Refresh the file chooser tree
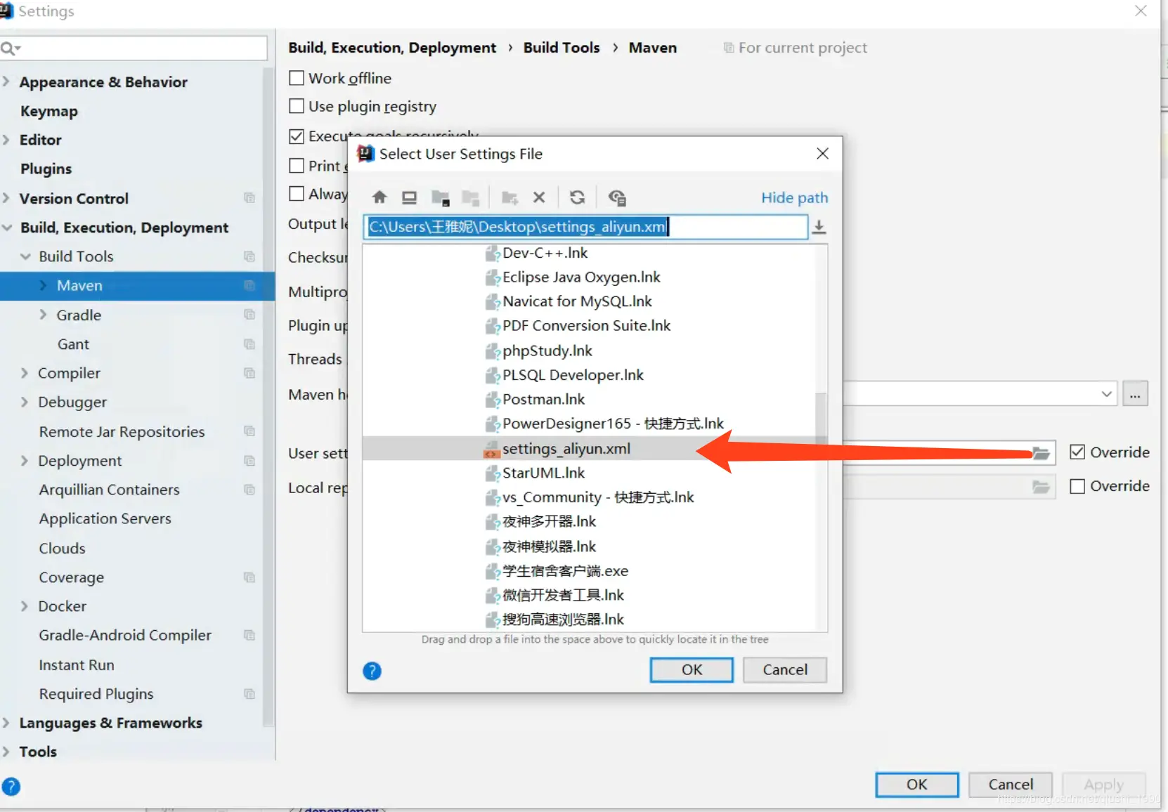The width and height of the screenshot is (1168, 812). (578, 197)
